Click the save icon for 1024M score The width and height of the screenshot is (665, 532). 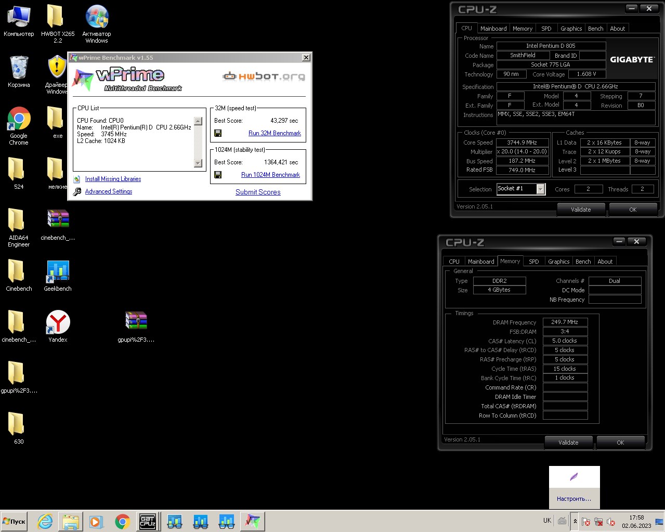218,175
